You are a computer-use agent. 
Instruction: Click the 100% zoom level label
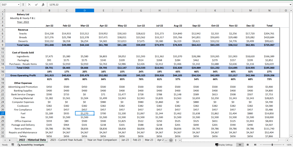coord(289,145)
